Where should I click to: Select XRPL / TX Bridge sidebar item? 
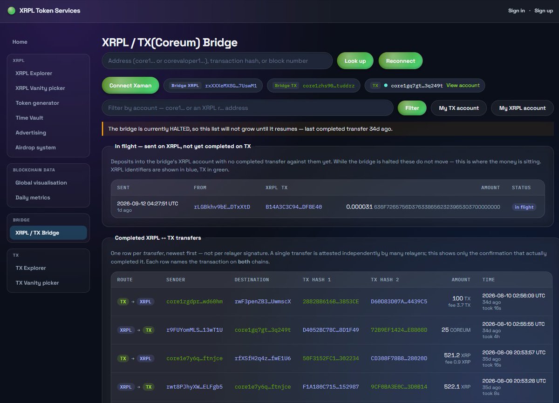pos(48,233)
